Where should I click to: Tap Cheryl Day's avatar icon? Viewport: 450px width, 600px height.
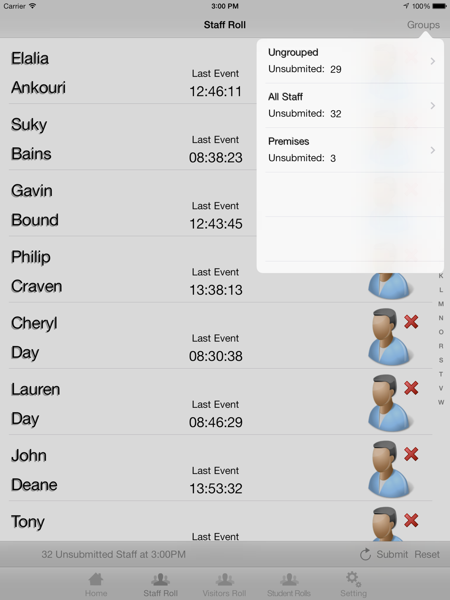point(388,336)
